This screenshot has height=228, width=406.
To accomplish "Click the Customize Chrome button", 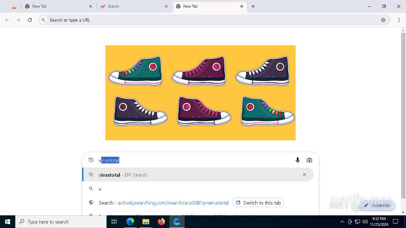I will coord(377,205).
